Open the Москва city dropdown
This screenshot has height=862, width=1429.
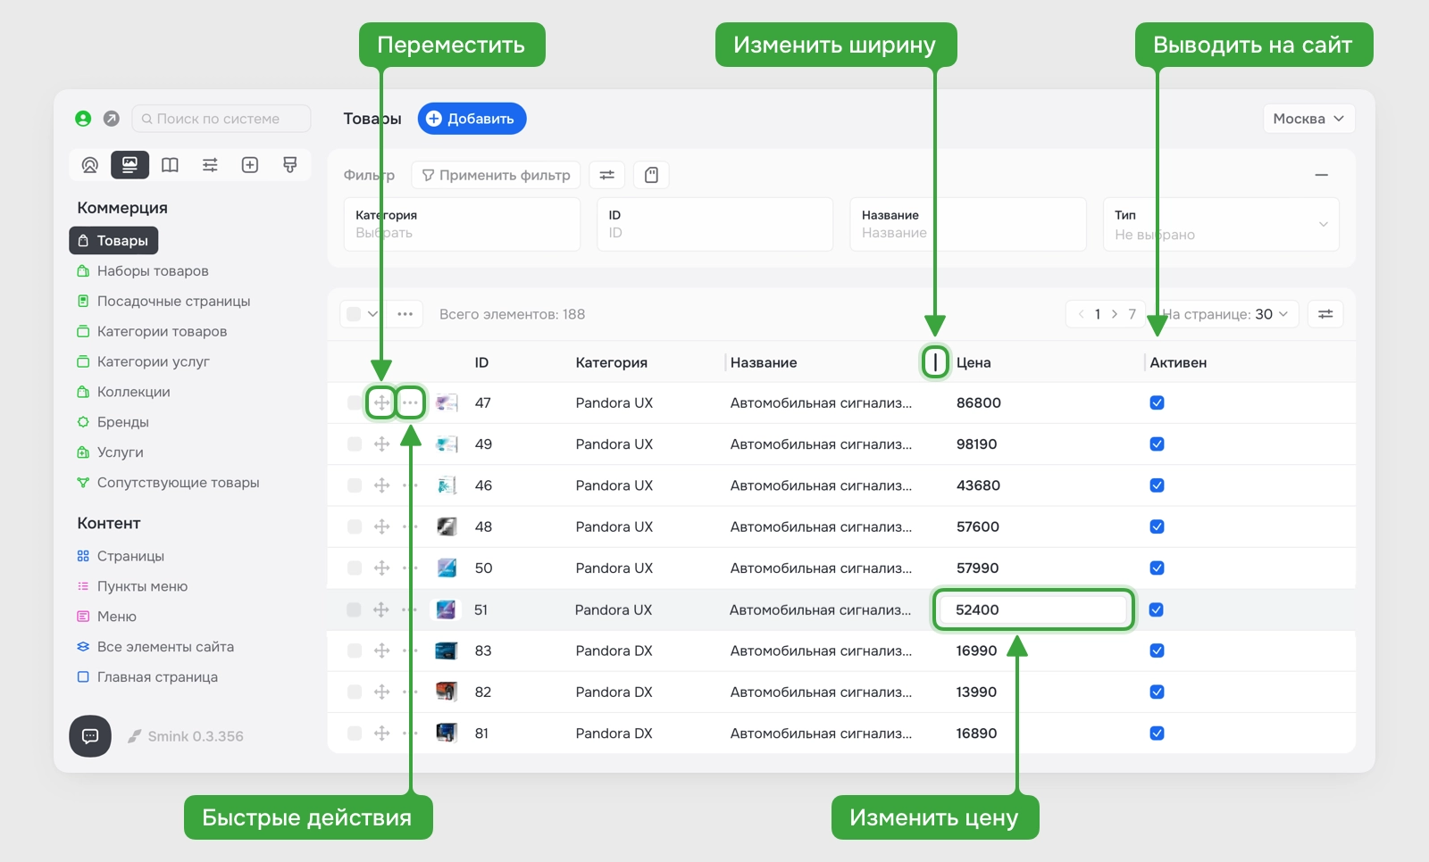click(1308, 119)
